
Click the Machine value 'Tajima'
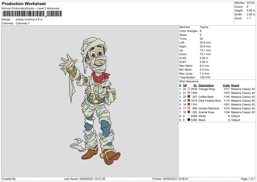pyautogui.click(x=204, y=27)
